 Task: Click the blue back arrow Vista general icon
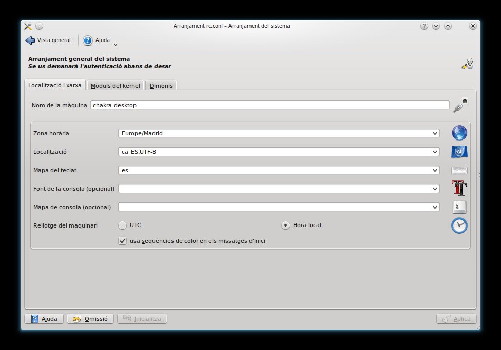[x=30, y=40]
